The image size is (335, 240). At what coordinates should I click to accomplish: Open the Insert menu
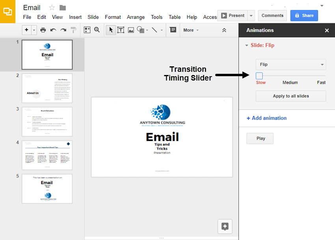pos(75,17)
